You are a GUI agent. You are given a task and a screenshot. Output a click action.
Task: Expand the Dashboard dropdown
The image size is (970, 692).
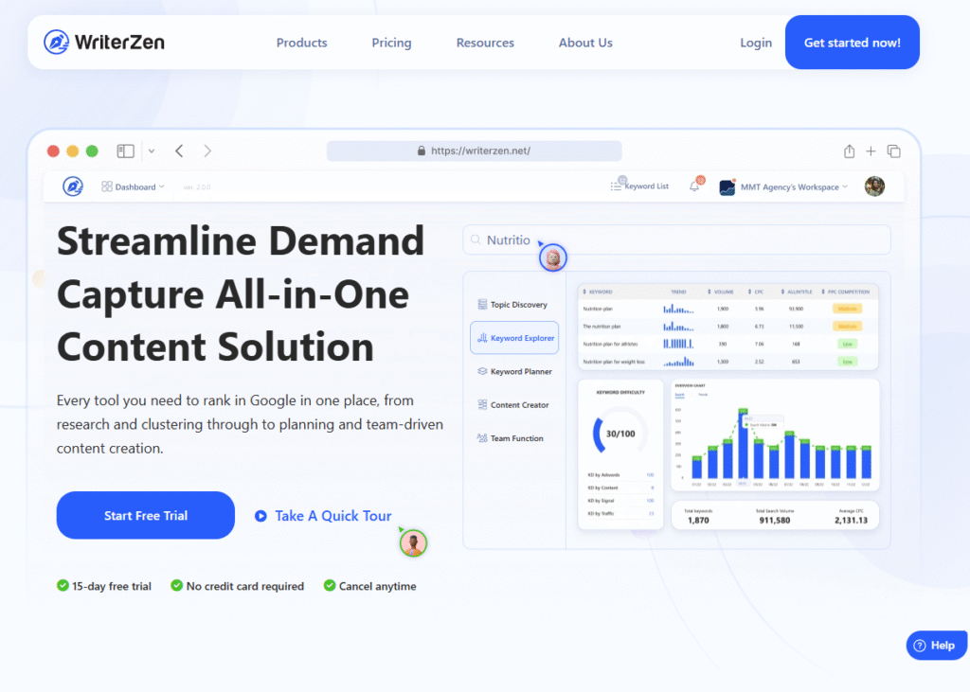(x=134, y=186)
